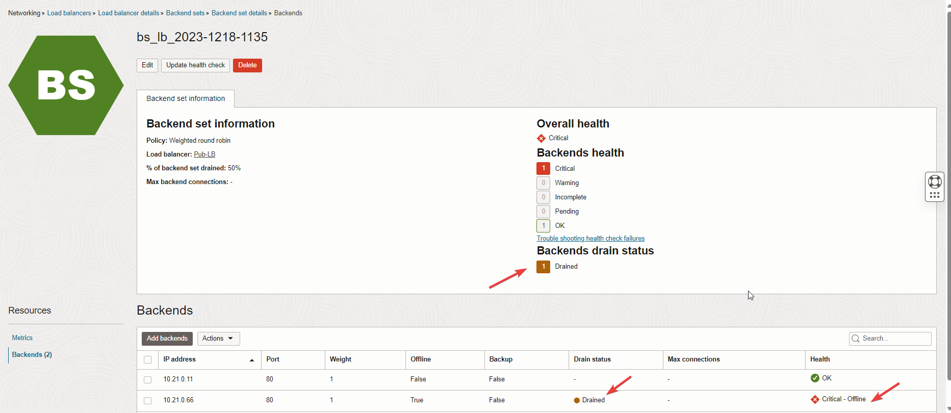The width and height of the screenshot is (951, 413).
Task: Click the Critical - Offline status icon
Action: click(815, 399)
